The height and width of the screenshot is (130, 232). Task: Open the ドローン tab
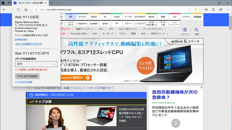coord(128,23)
